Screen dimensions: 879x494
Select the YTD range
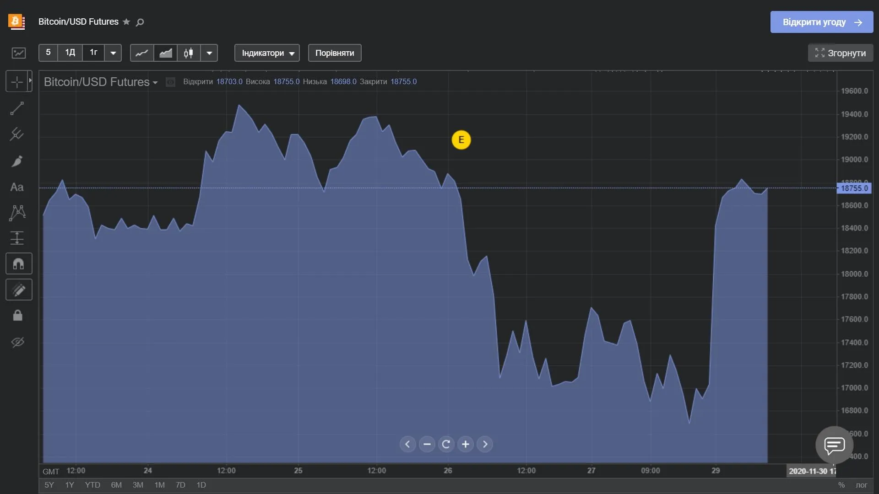pyautogui.click(x=92, y=485)
